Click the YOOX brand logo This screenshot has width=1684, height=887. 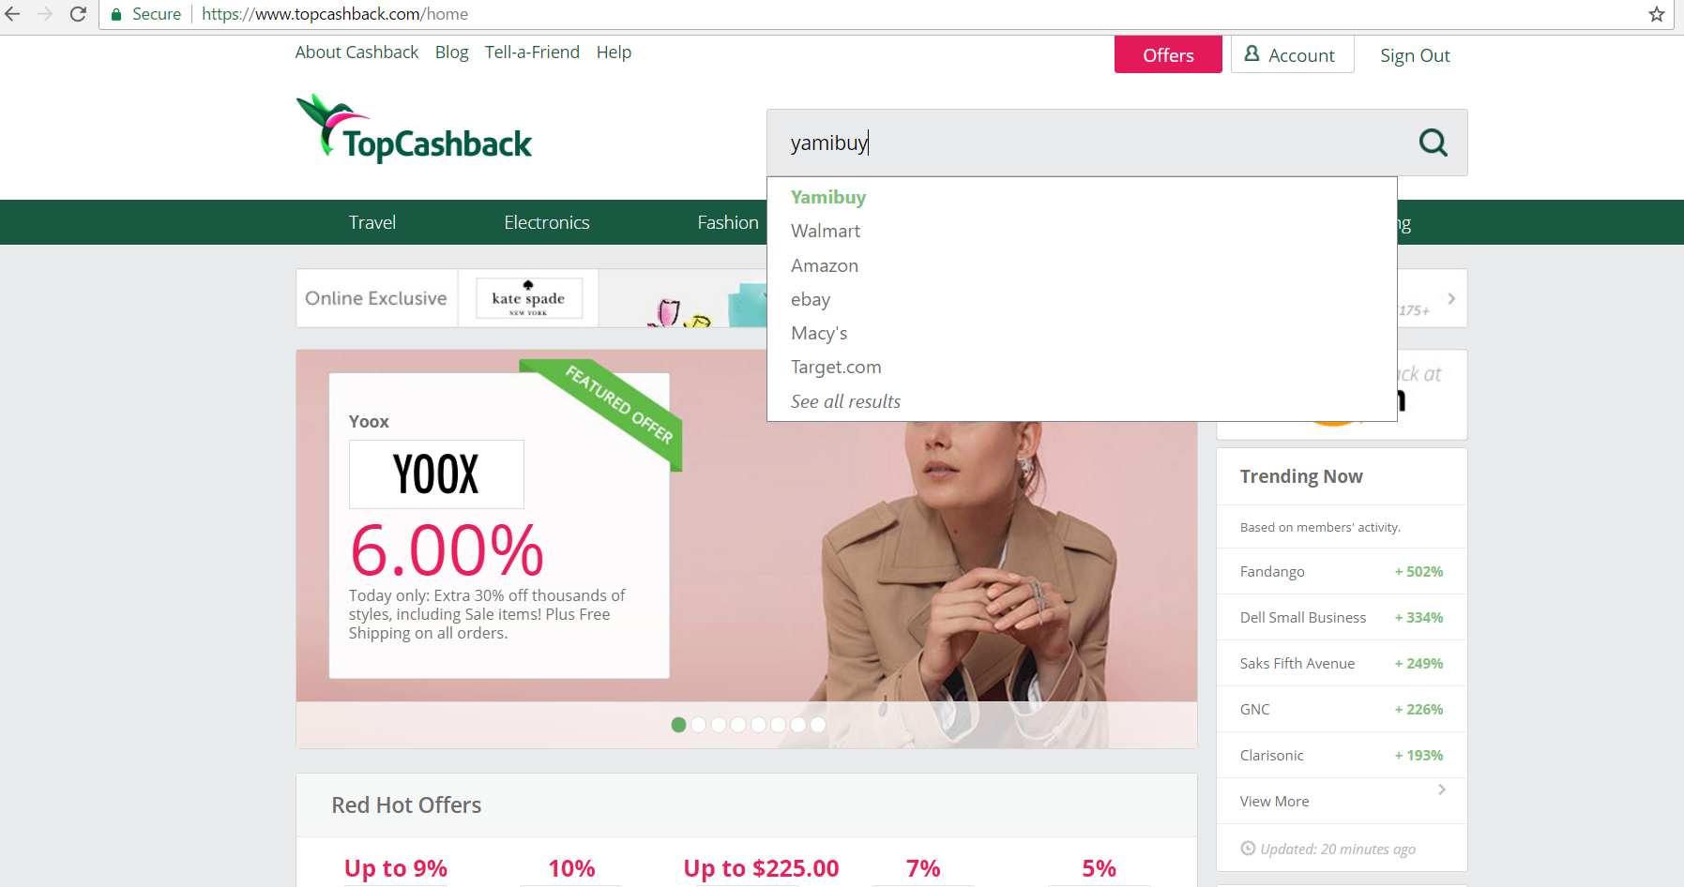pyautogui.click(x=436, y=474)
